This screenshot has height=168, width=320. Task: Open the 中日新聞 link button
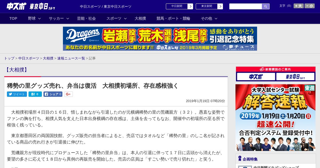pyautogui.click(x=177, y=6)
